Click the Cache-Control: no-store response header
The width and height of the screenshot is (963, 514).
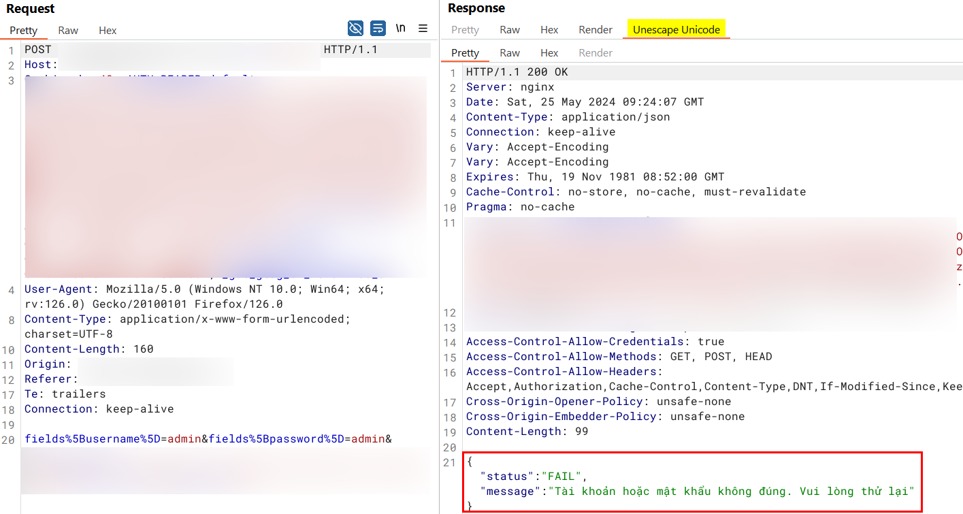(x=636, y=192)
